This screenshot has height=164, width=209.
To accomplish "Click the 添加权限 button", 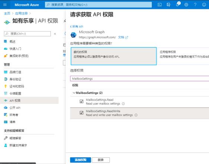I will pos(81,160).
